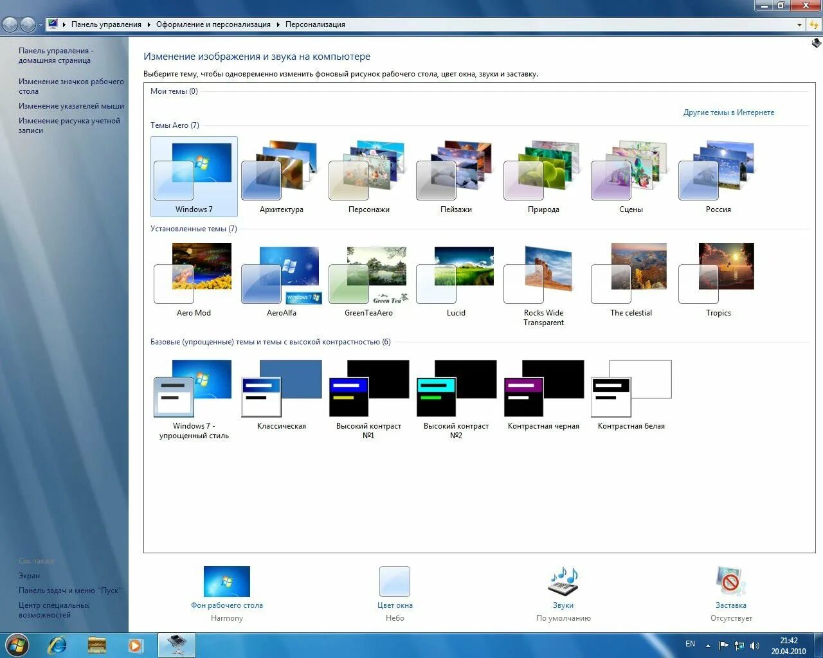Click the Forward navigation button

point(28,25)
